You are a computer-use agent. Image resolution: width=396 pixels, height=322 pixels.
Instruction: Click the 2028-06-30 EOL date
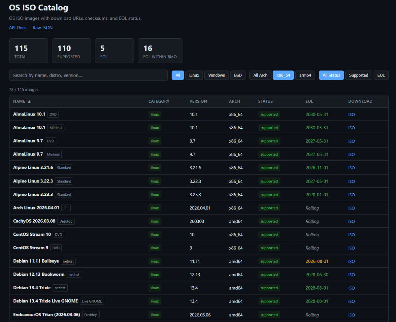pyautogui.click(x=317, y=274)
